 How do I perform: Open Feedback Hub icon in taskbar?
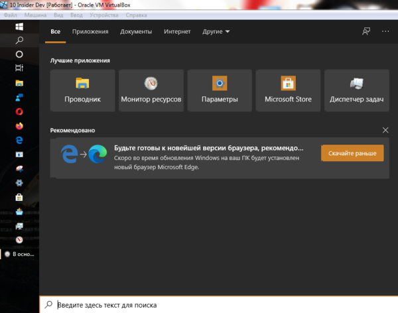tap(19, 97)
